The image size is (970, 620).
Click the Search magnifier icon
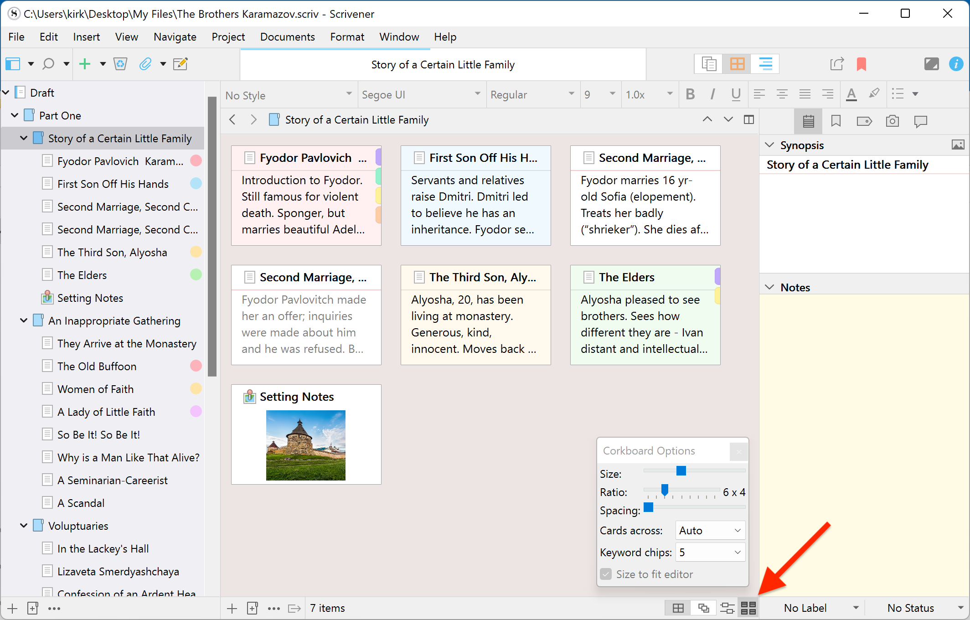[x=48, y=64]
